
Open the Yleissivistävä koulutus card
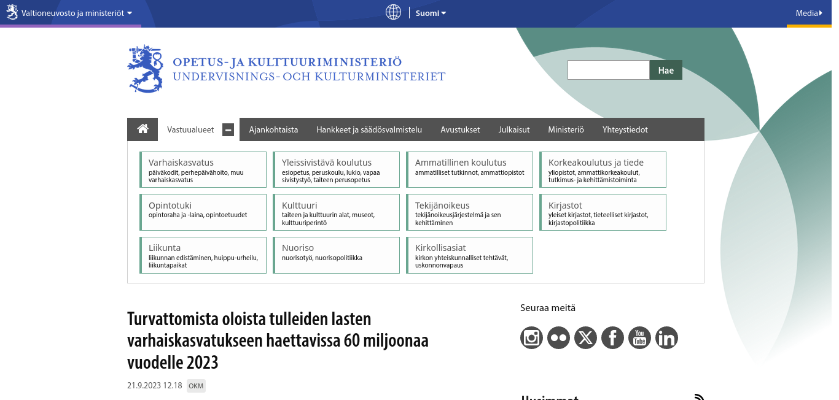pyautogui.click(x=336, y=169)
